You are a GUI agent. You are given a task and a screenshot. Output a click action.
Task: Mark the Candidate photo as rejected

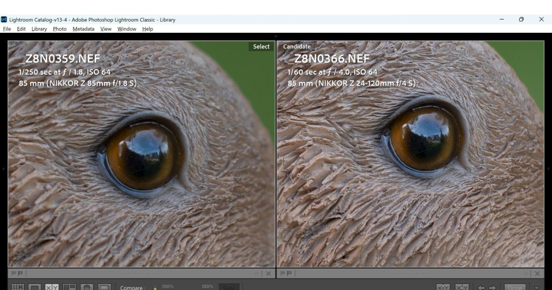point(289,273)
